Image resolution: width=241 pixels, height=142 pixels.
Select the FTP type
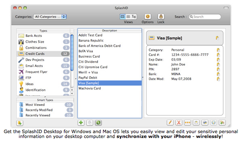point(43,78)
